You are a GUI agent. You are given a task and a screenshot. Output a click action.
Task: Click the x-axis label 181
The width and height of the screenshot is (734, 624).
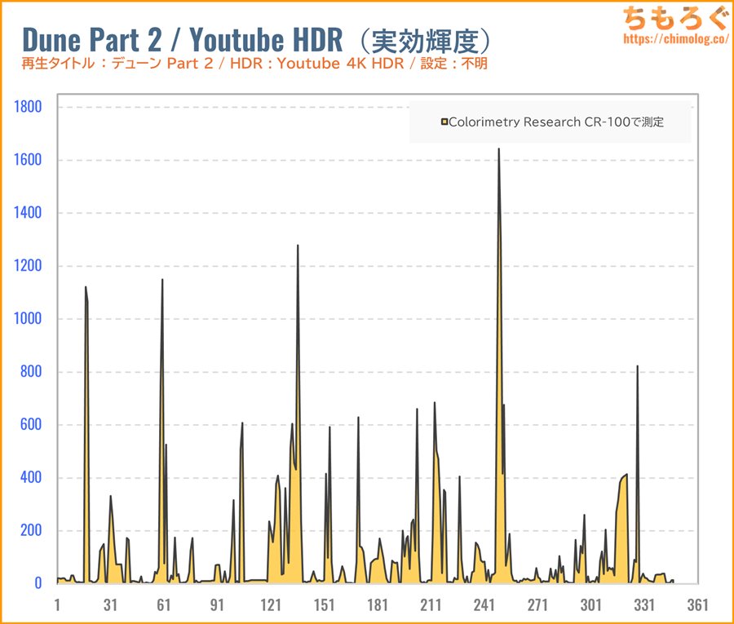378,604
